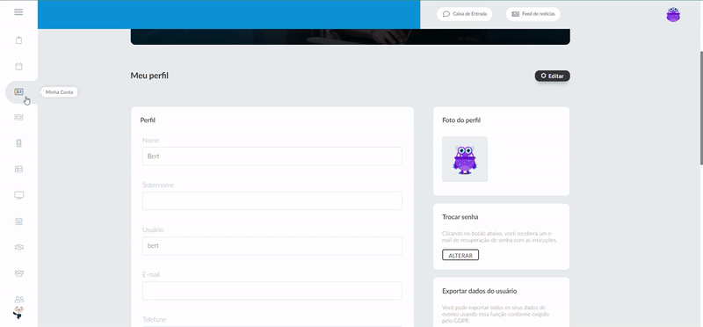Click the mascot figure at sidebar bottom
The width and height of the screenshot is (703, 327).
coord(18,313)
